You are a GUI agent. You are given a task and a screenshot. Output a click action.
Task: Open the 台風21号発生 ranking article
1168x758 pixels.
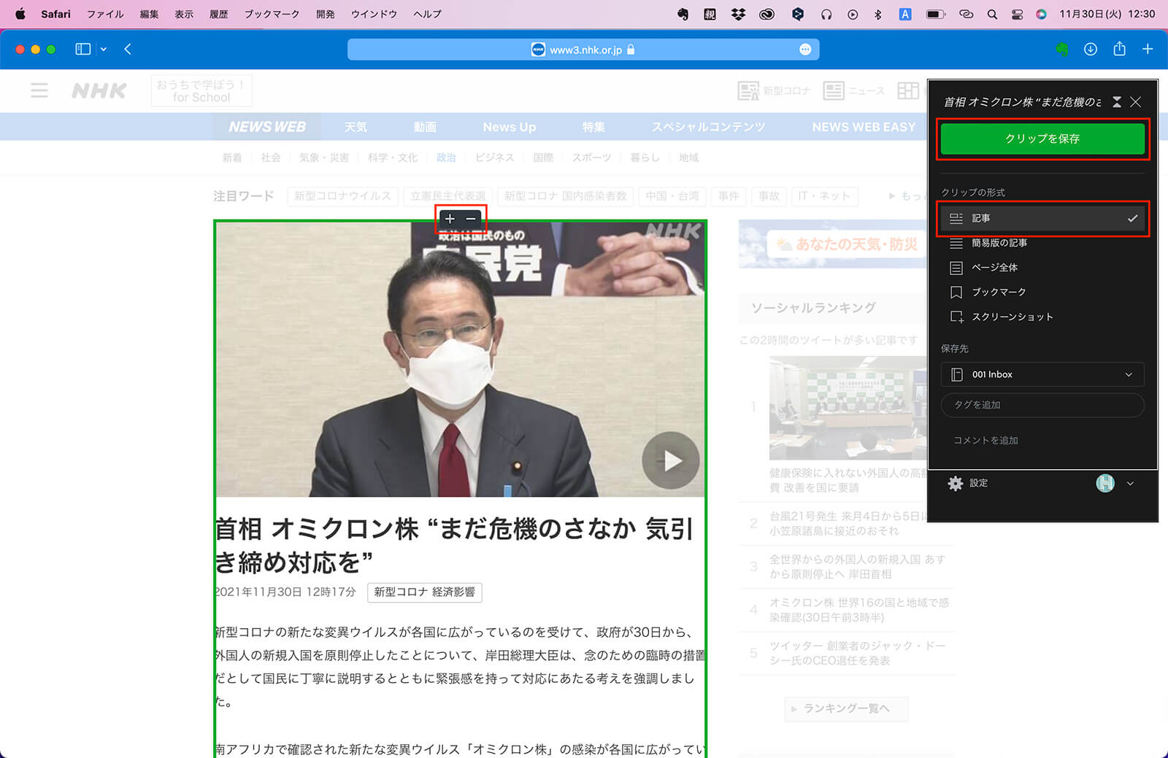point(847,523)
